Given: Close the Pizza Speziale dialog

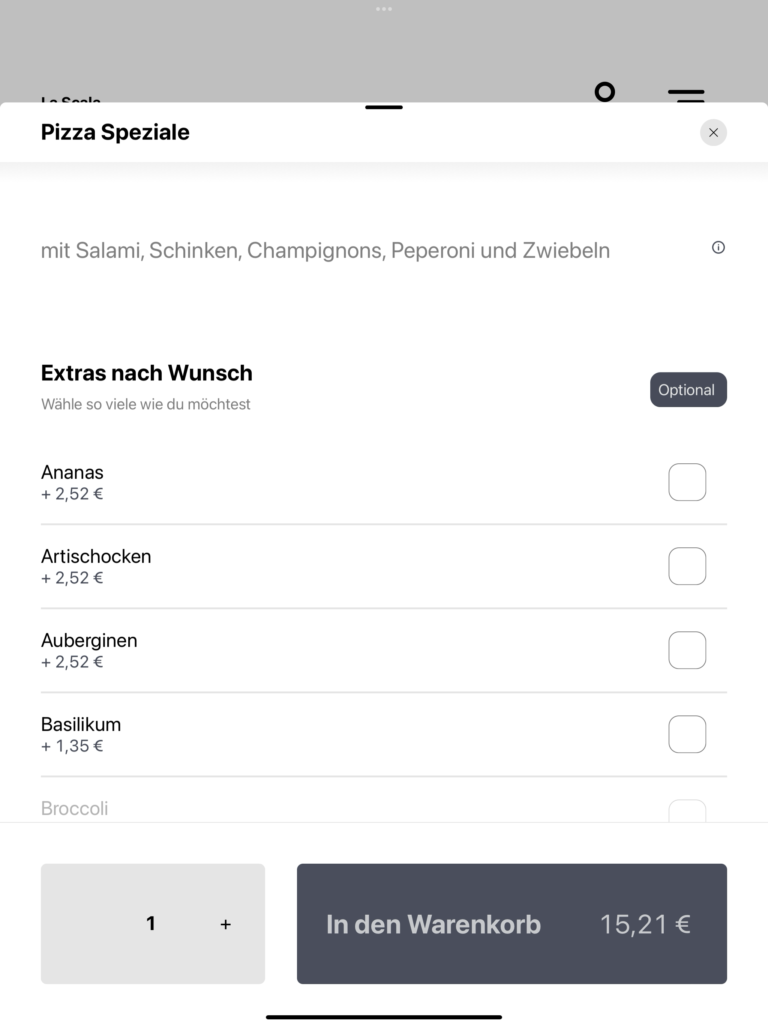Looking at the screenshot, I should coord(713,132).
